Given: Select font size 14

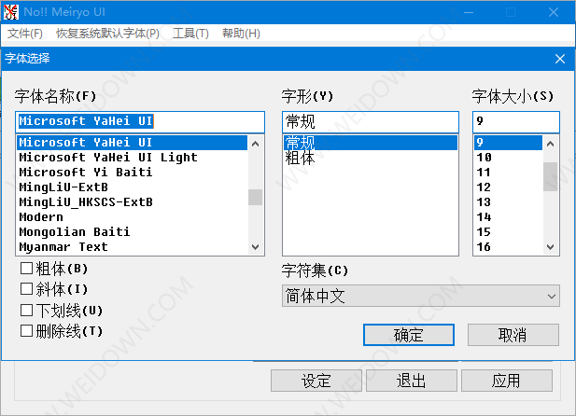Looking at the screenshot, I should click(x=508, y=217).
